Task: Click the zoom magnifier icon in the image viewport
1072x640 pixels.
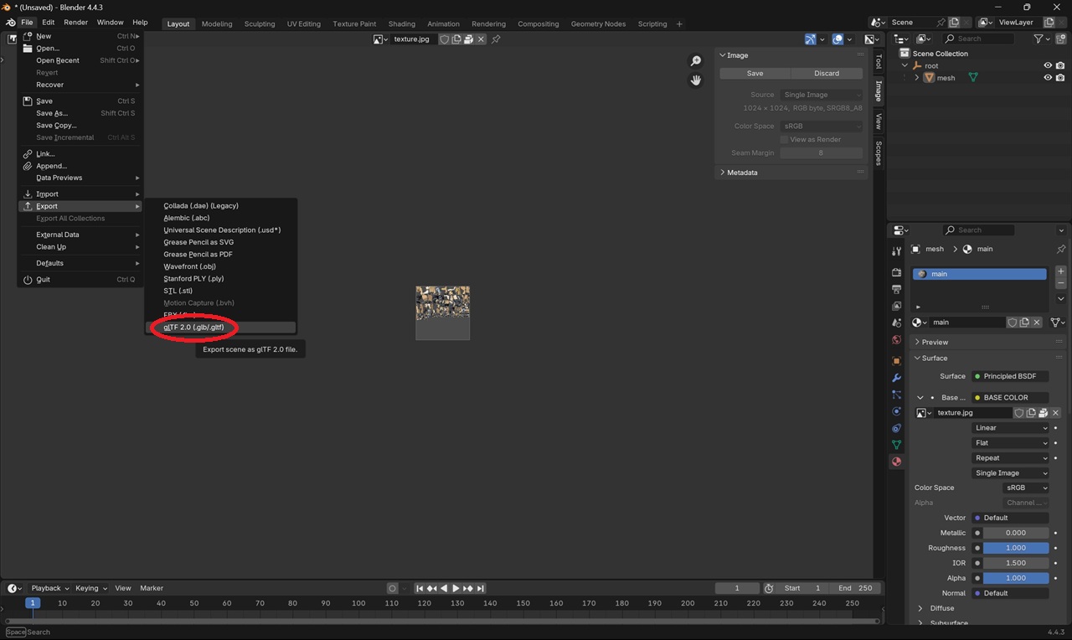Action: pos(695,61)
